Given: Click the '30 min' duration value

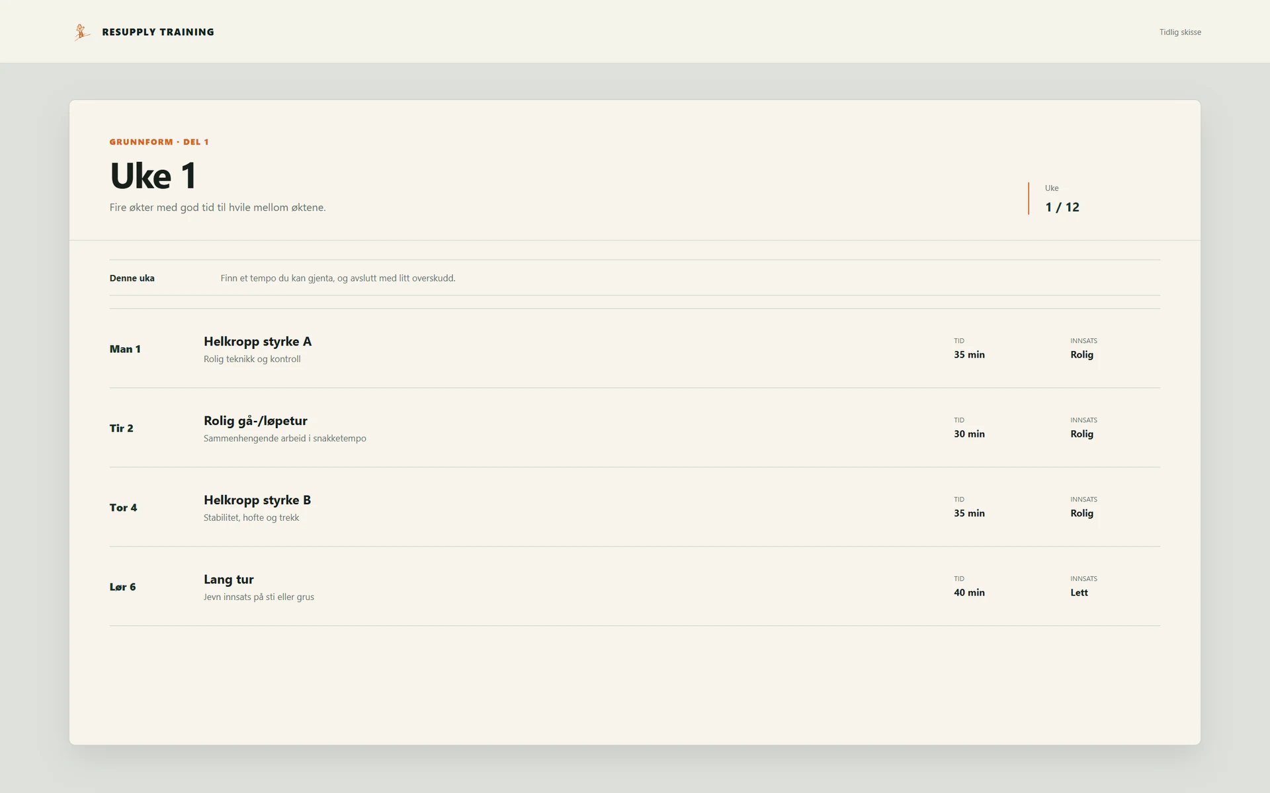Looking at the screenshot, I should tap(969, 434).
